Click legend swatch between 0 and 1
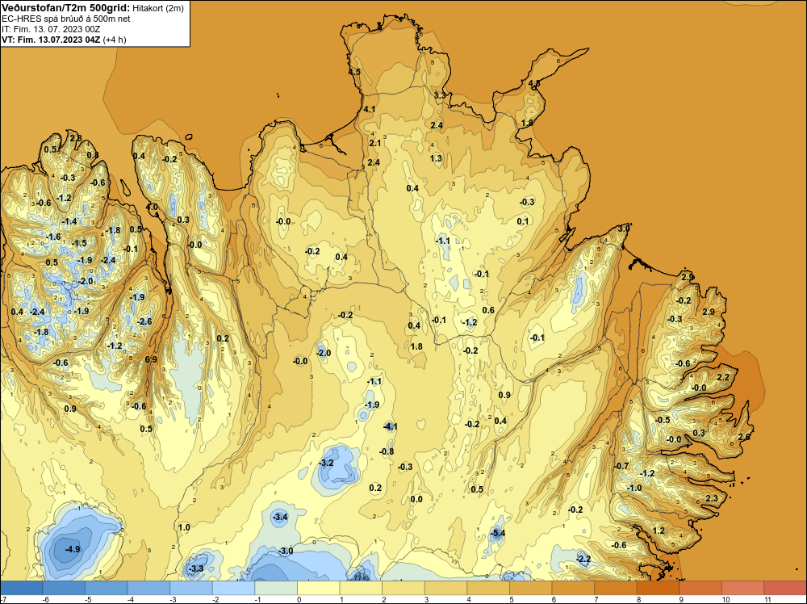Screen dimensions: 807x604 pyautogui.click(x=319, y=588)
